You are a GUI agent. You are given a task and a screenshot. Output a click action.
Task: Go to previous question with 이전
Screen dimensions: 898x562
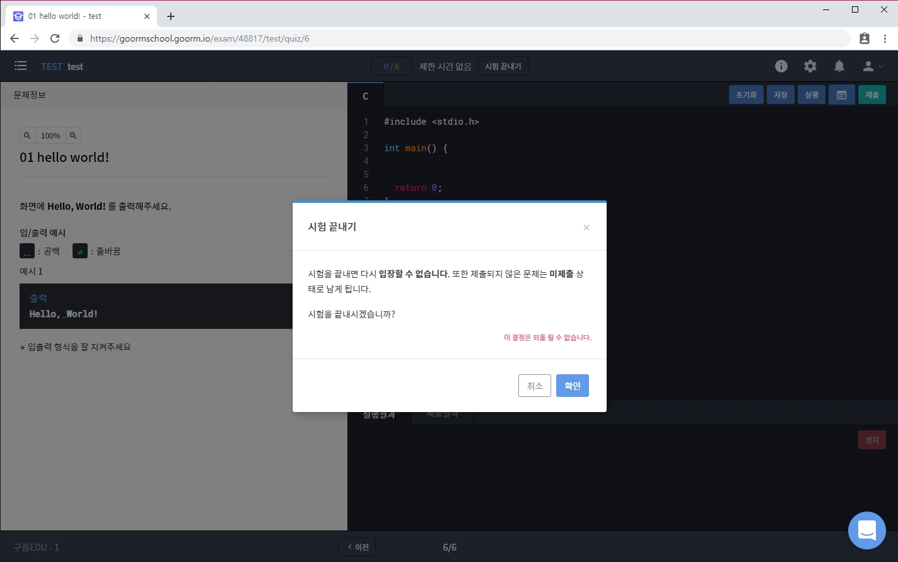(x=357, y=547)
